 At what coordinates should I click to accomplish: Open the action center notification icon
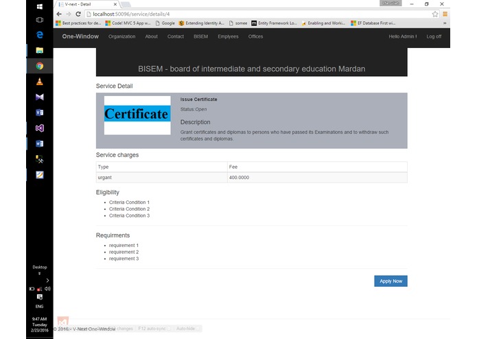click(40, 297)
